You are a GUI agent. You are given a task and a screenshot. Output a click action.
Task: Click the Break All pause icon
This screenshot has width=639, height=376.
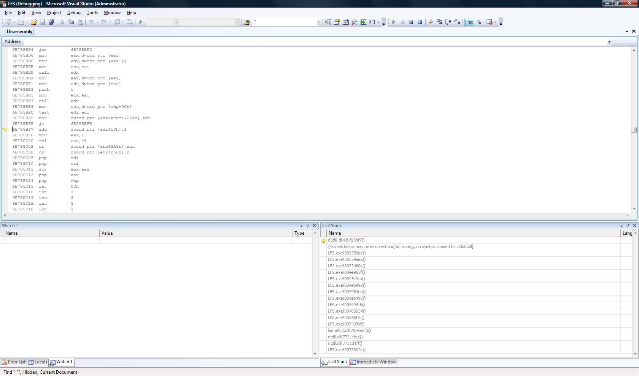point(402,22)
